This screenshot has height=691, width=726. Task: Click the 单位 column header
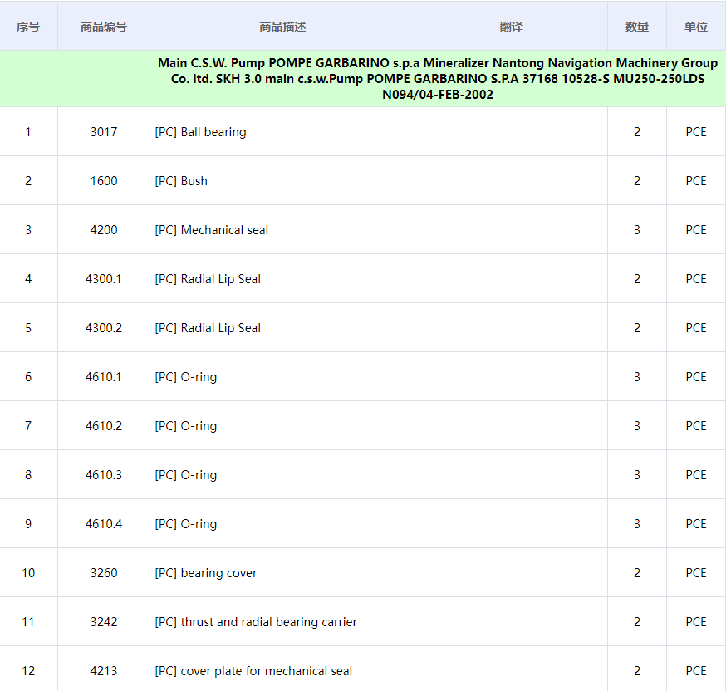click(696, 27)
